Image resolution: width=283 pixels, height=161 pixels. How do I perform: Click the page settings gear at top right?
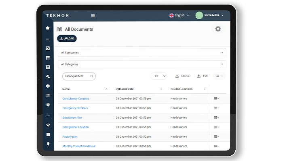pyautogui.click(x=218, y=29)
